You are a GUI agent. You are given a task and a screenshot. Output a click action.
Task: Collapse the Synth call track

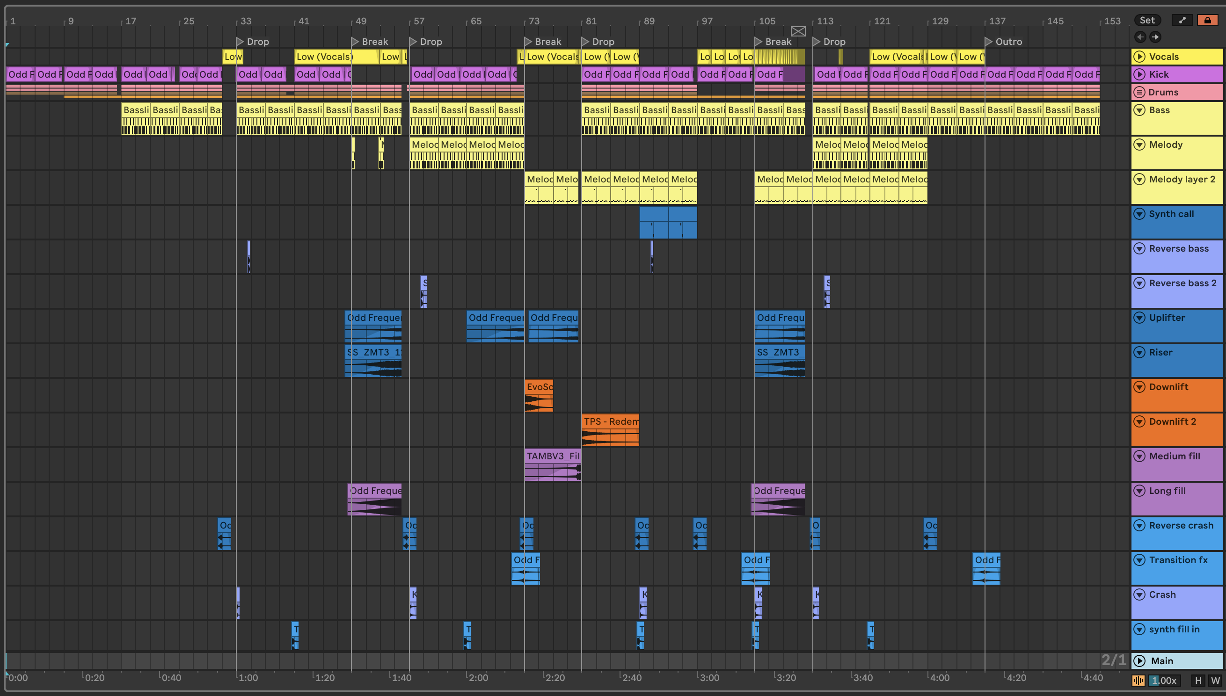click(x=1139, y=214)
